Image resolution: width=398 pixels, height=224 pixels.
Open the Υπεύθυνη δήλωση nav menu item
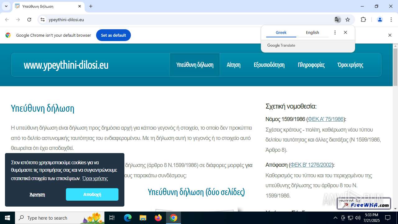click(195, 65)
